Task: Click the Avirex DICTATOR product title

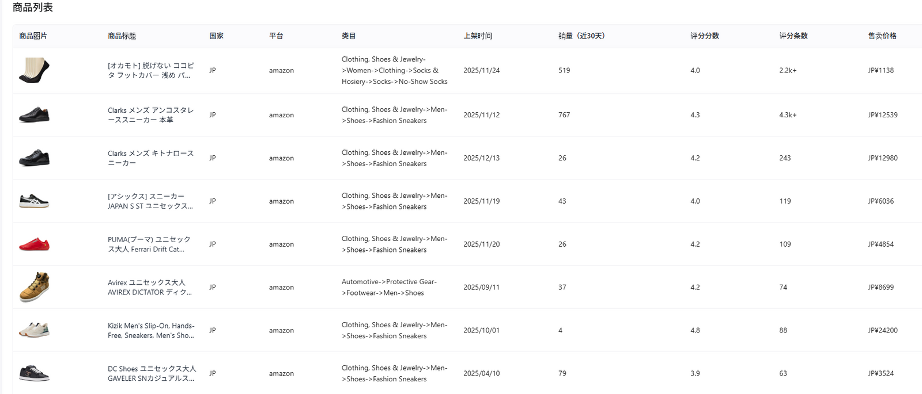Action: click(x=149, y=287)
